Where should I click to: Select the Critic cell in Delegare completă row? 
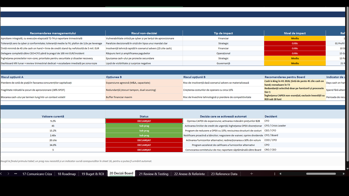tap(295, 53)
